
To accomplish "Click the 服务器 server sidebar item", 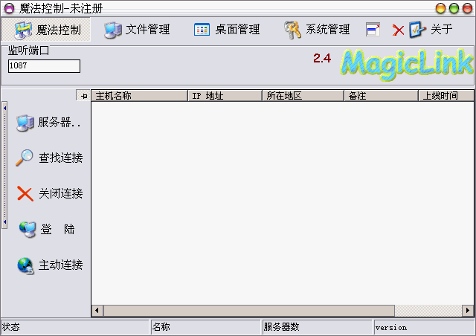I will point(49,123).
